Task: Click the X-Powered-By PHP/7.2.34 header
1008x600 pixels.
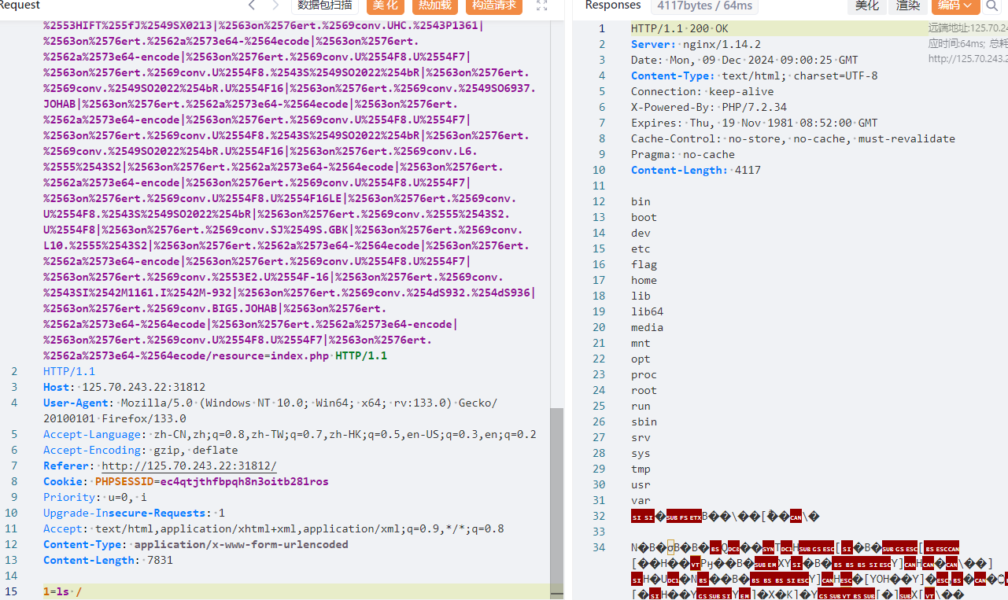Action: tap(709, 107)
